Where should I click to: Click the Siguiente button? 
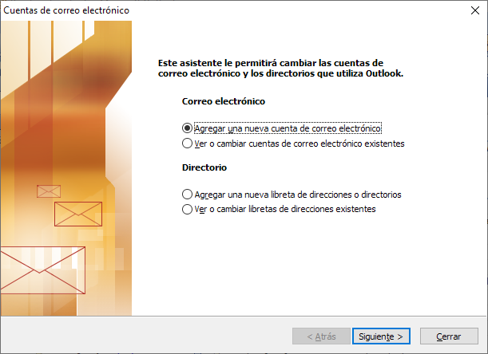[381, 336]
